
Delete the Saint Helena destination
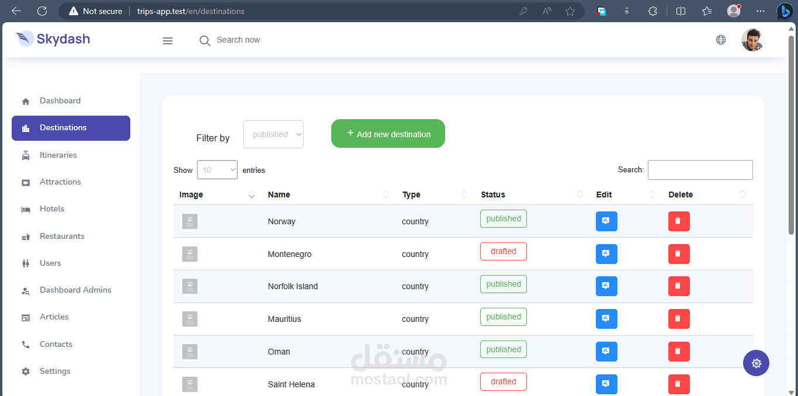pyautogui.click(x=679, y=384)
